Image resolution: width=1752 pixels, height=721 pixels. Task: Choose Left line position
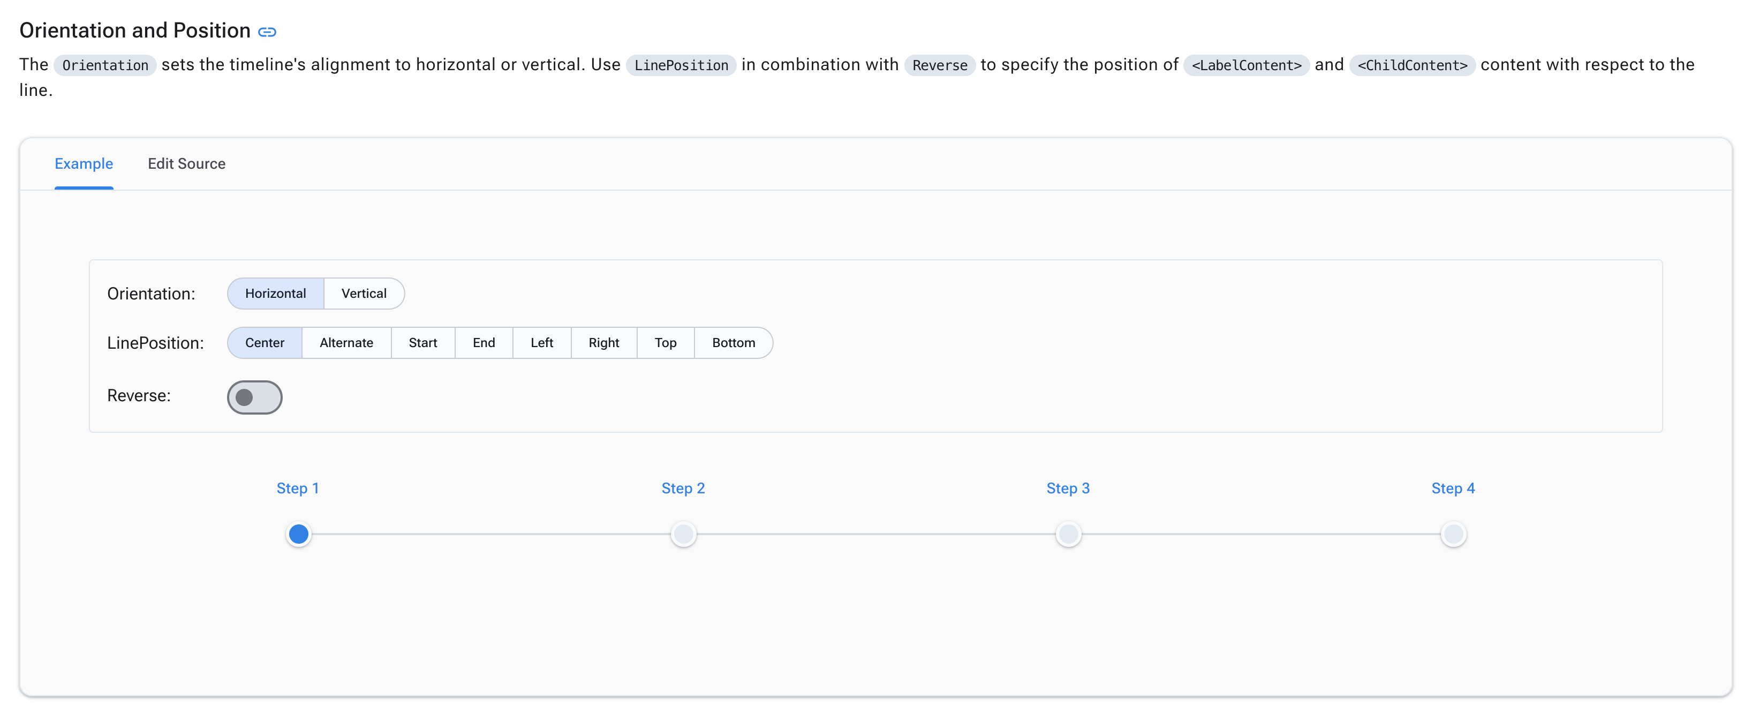point(542,343)
